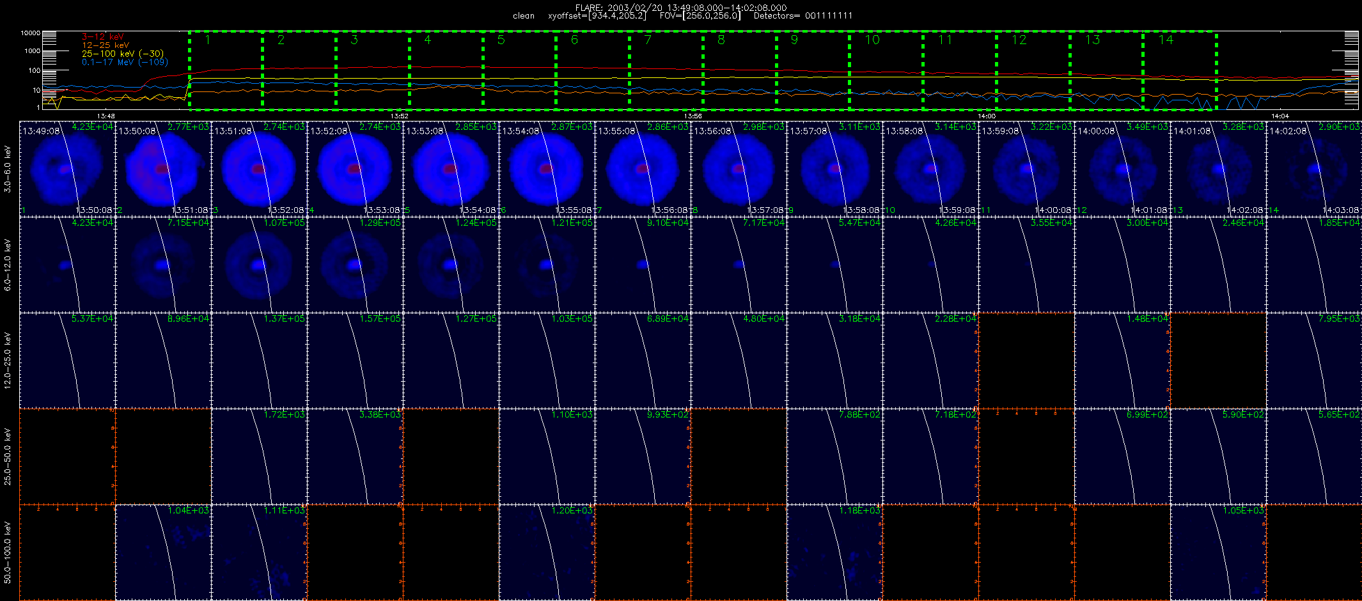1362x601 pixels.
Task: Open the 25-50 keV image labeled 5.65E+02
Action: [1315, 457]
